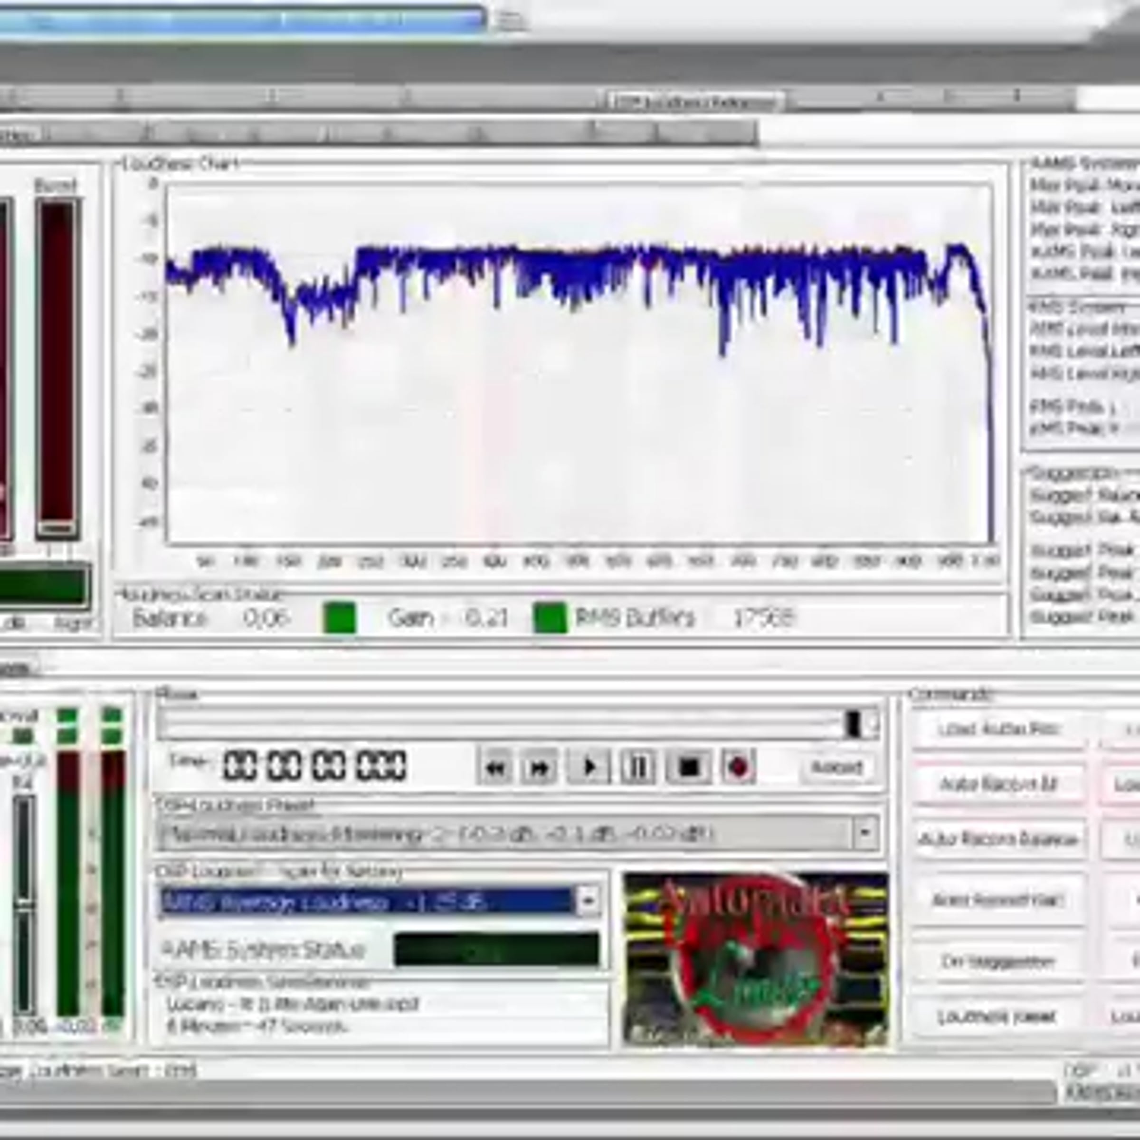Screen dimensions: 1140x1140
Task: Click the arrow at player slider's end
Action: (x=873, y=724)
